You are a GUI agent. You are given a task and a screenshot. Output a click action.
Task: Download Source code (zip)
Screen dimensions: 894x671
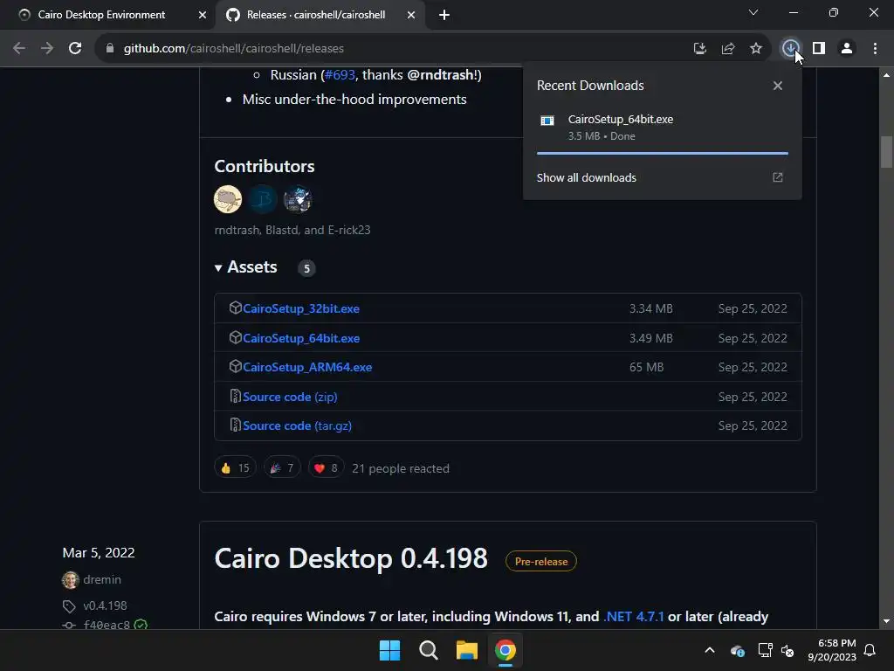click(x=290, y=397)
